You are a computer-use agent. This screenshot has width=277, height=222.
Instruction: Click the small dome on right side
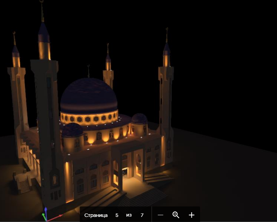pos(139,119)
